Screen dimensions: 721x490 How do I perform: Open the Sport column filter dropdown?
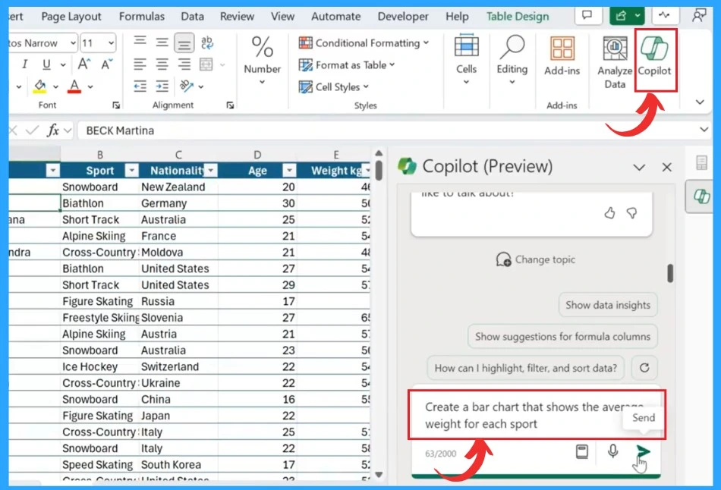pos(131,171)
